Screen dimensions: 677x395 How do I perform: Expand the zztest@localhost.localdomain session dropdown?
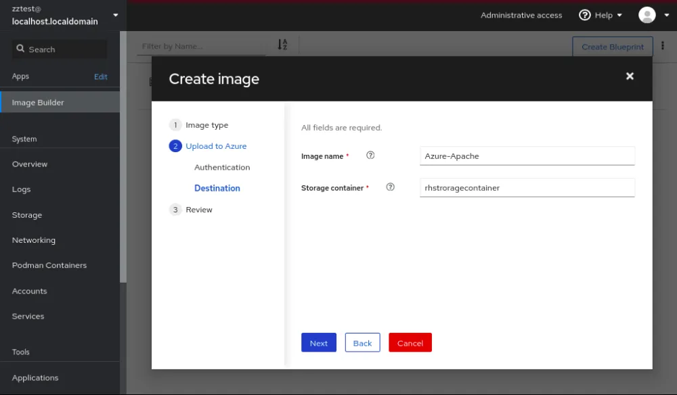click(115, 15)
